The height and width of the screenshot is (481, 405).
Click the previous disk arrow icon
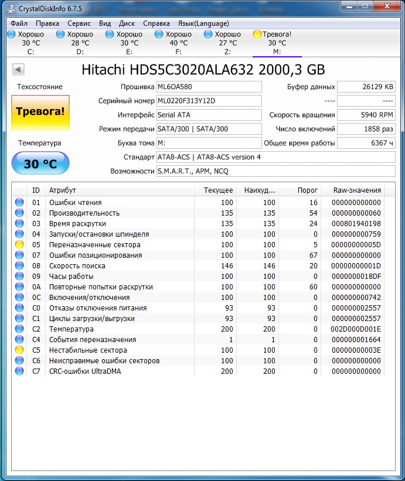(18, 69)
